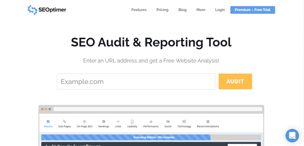The image size is (304, 146).
Task: Open the Features menu item
Action: pyautogui.click(x=139, y=10)
